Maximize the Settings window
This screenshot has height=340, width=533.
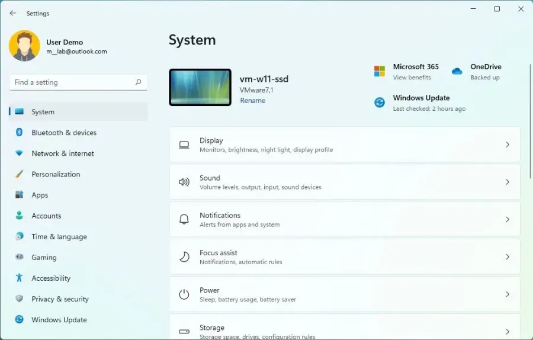click(x=497, y=9)
